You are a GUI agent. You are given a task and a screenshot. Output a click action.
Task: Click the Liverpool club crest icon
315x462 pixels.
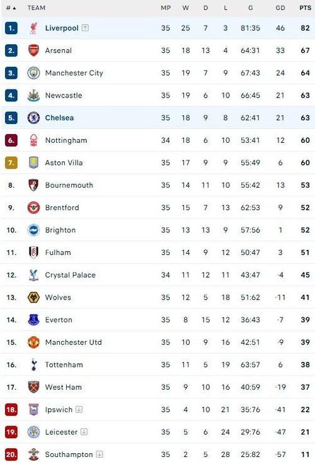(33, 28)
